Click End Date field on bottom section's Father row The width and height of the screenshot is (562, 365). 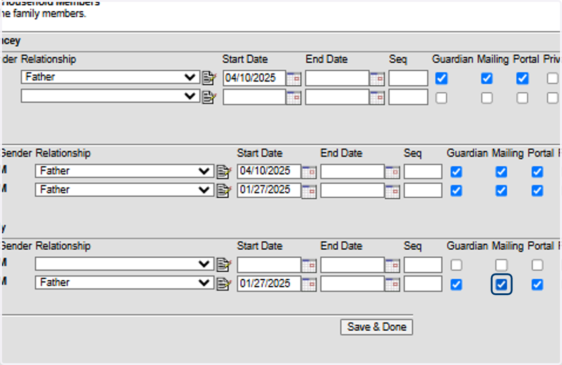pyautogui.click(x=353, y=283)
